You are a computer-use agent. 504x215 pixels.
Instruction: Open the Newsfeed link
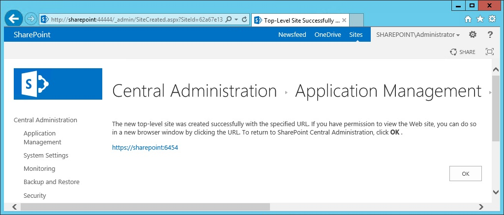click(x=292, y=35)
